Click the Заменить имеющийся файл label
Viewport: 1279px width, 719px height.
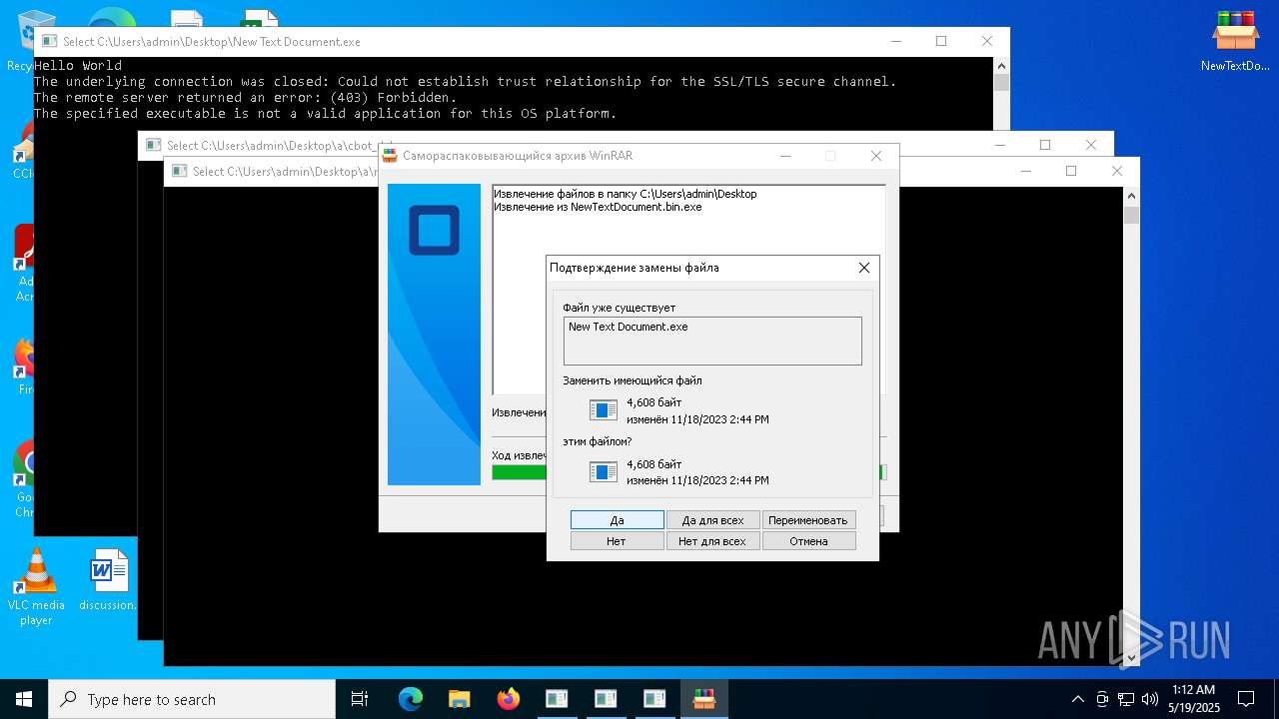tap(633, 380)
